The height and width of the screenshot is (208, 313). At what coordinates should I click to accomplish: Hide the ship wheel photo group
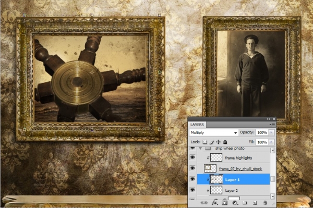click(x=192, y=148)
